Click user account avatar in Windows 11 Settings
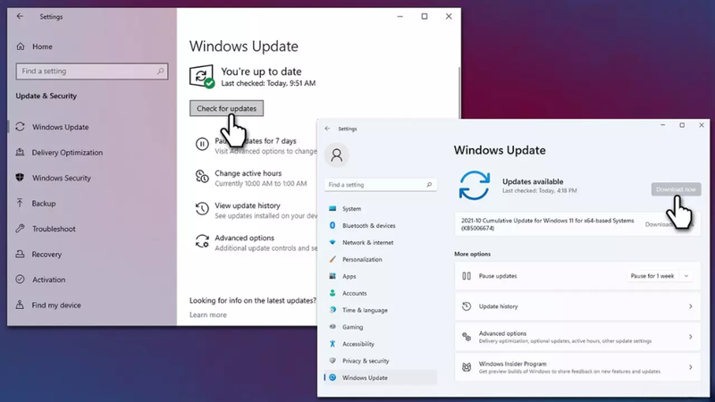The image size is (715, 402). [x=337, y=155]
